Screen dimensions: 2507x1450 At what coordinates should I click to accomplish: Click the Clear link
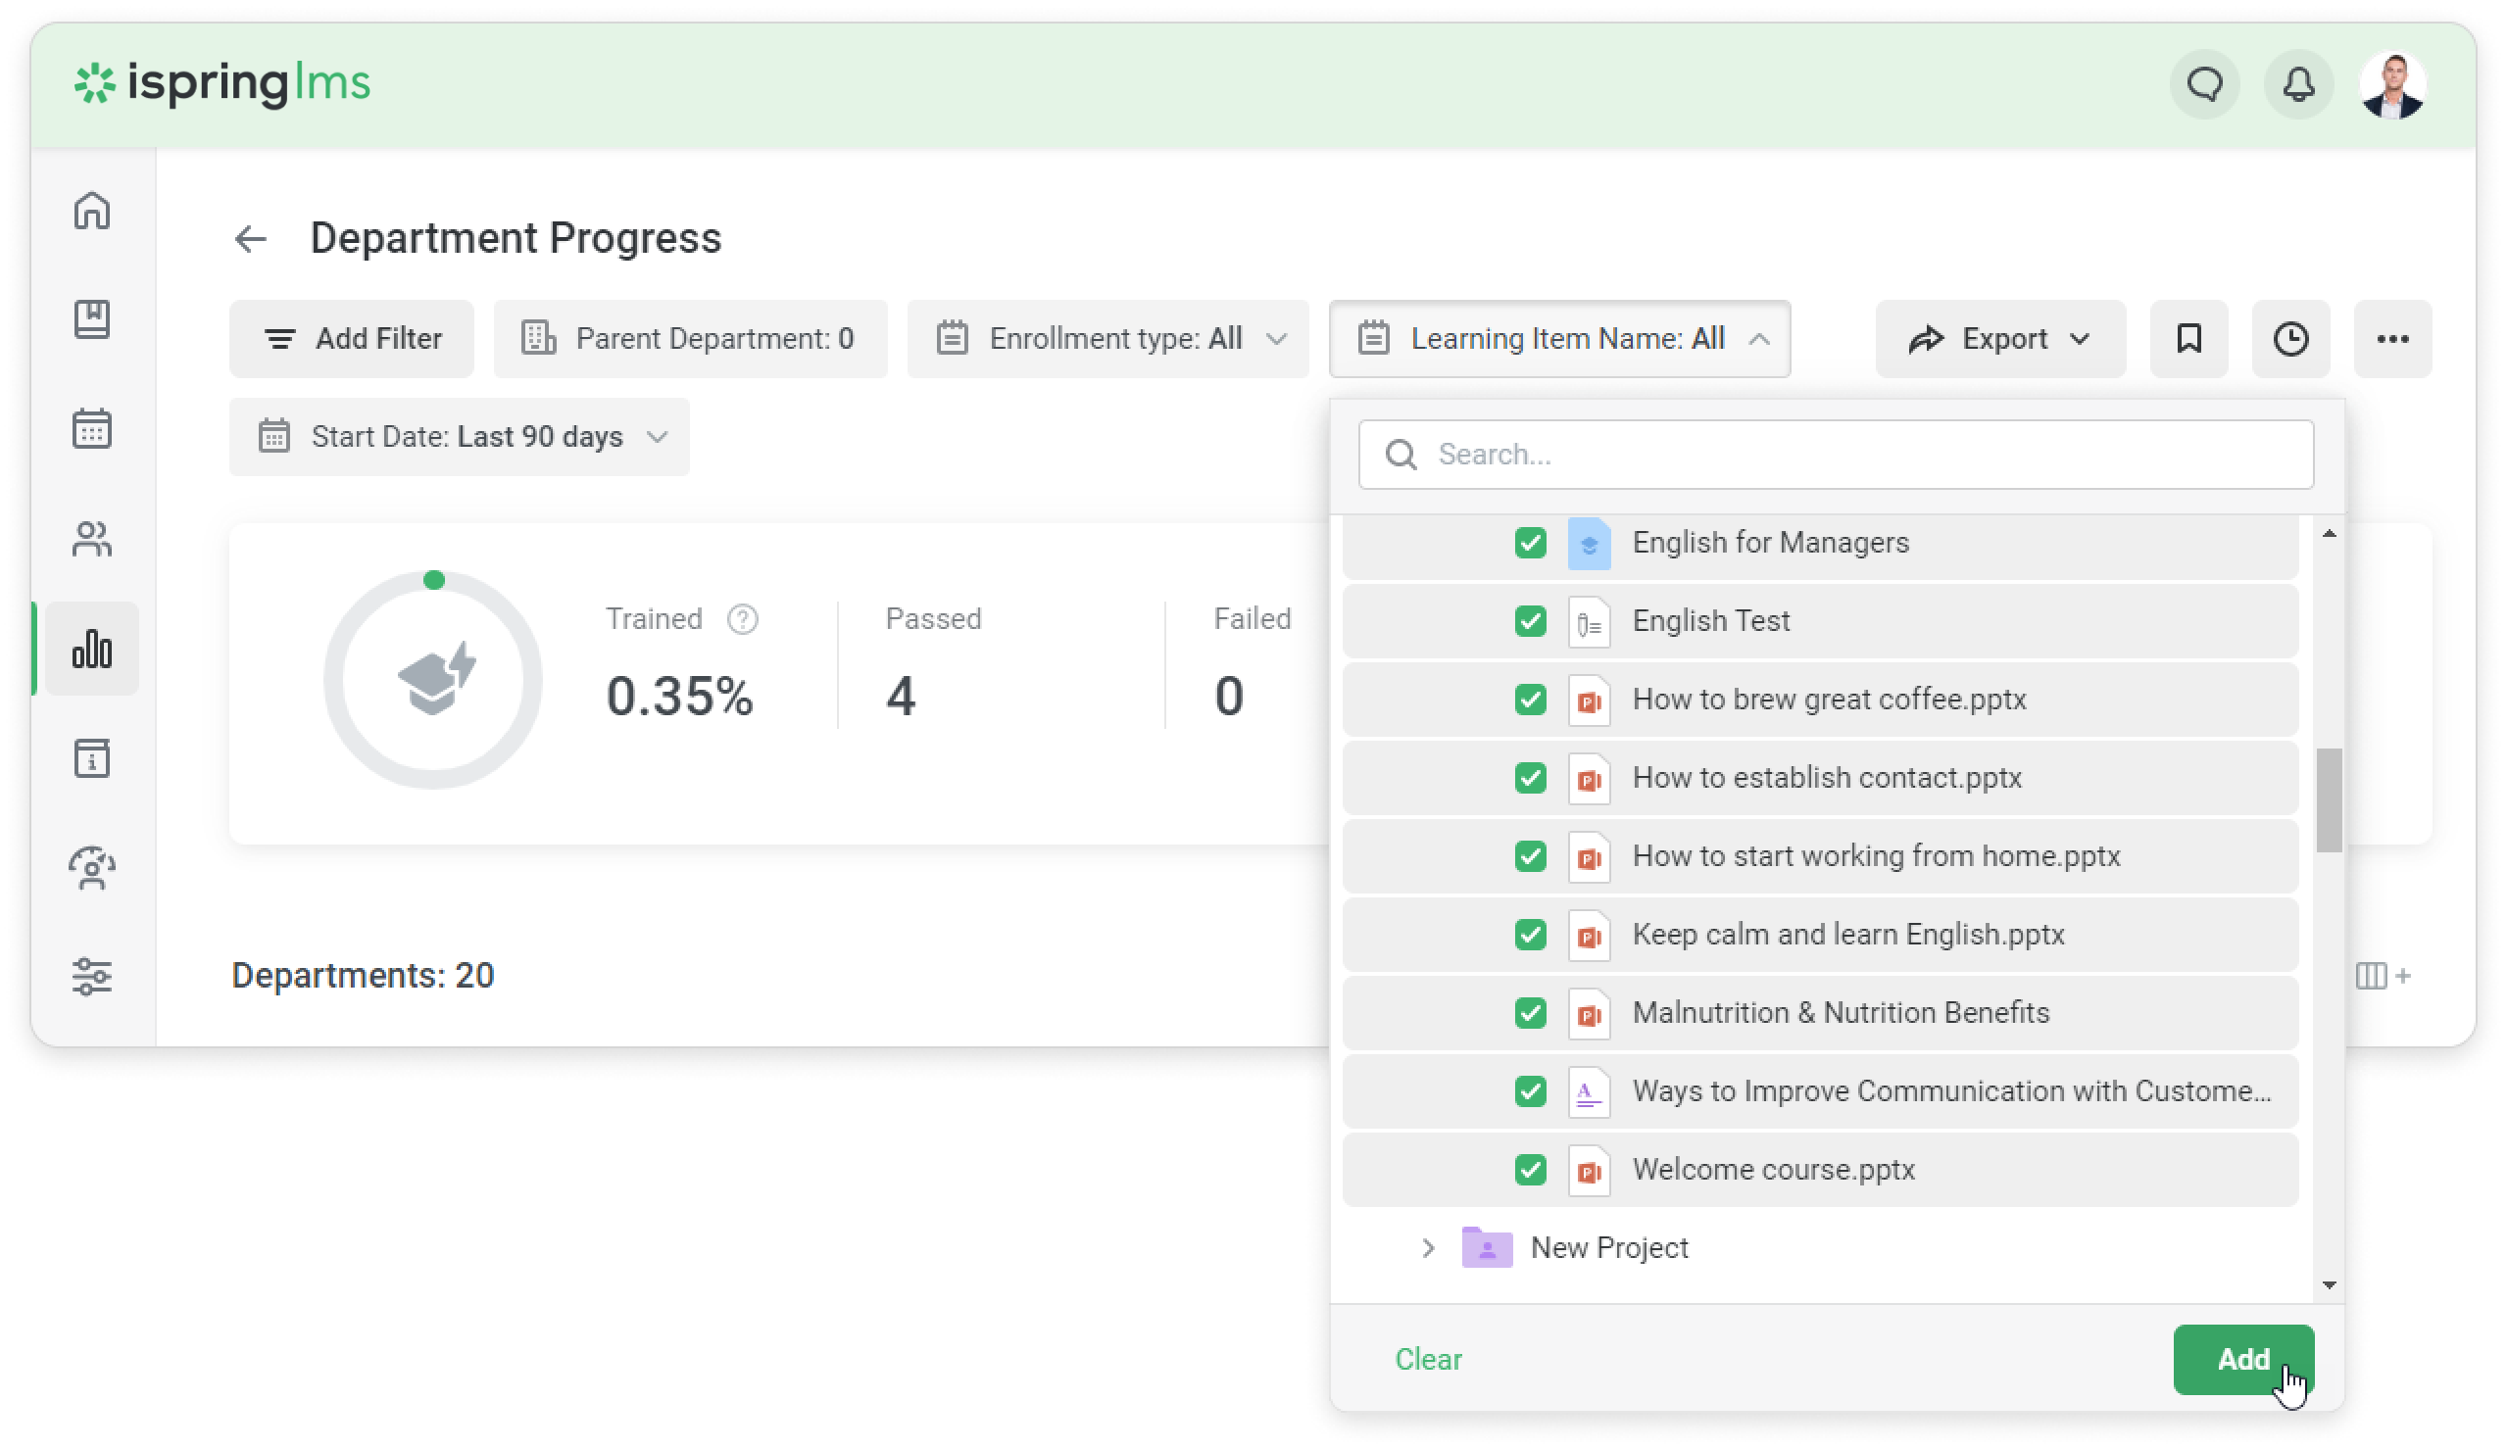click(x=1428, y=1359)
